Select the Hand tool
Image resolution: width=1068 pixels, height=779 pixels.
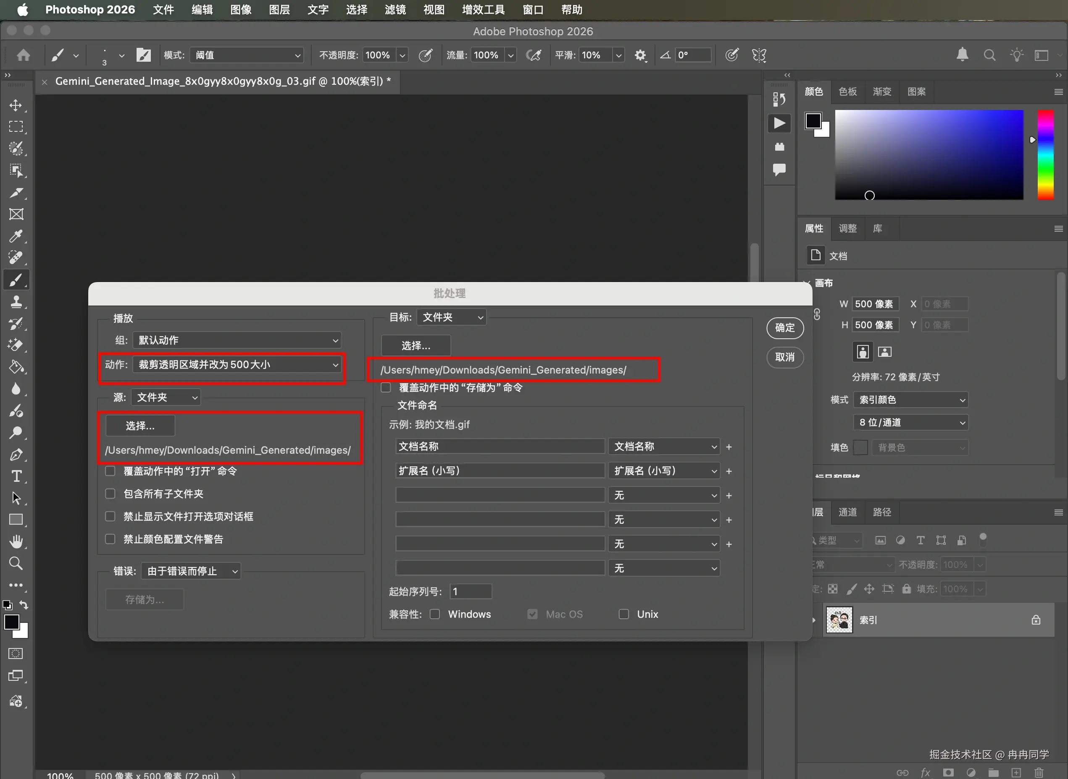coord(16,541)
